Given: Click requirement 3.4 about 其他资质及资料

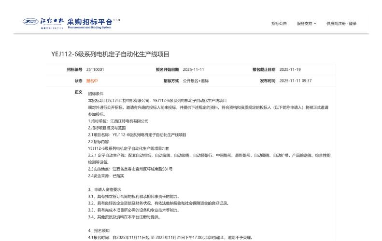Looking at the screenshot, I should (x=125, y=217).
